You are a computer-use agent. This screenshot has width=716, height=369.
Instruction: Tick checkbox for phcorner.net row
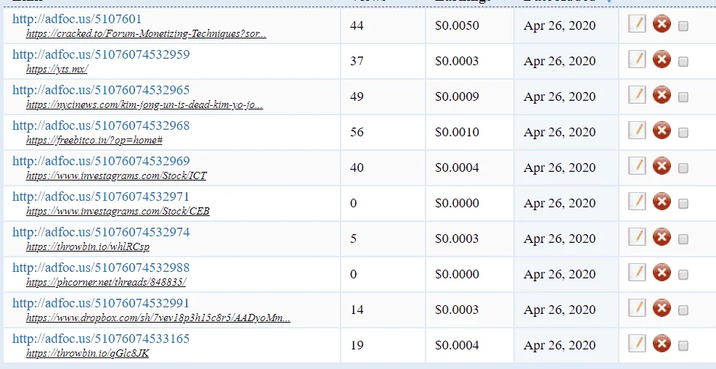pyautogui.click(x=683, y=275)
